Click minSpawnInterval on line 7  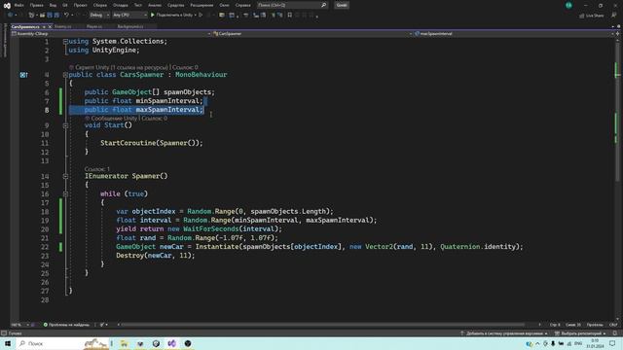tap(167, 101)
